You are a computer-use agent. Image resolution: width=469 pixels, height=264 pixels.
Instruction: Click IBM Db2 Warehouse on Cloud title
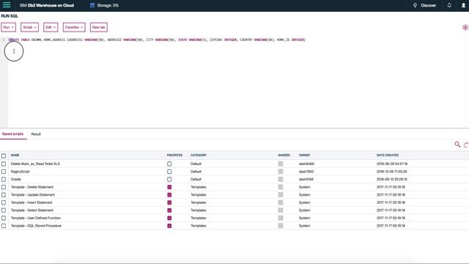click(47, 5)
